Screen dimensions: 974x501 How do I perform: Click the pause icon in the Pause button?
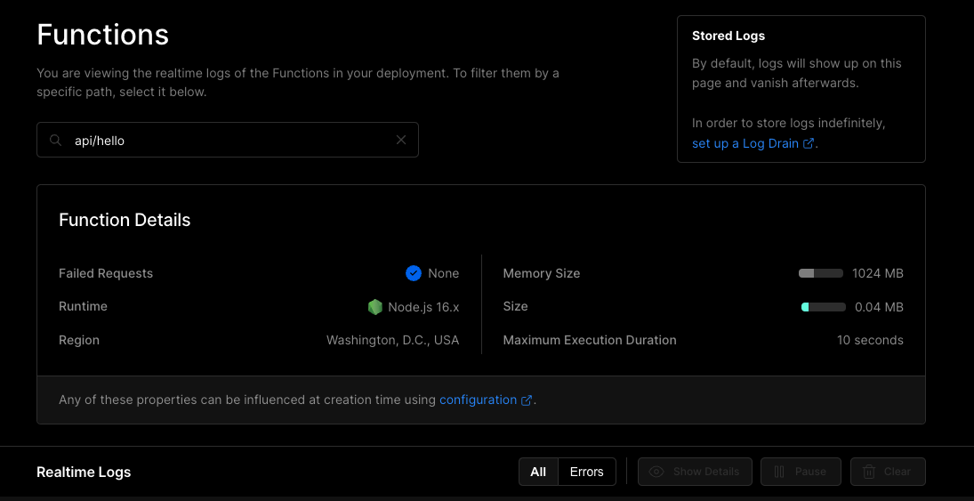(x=779, y=472)
